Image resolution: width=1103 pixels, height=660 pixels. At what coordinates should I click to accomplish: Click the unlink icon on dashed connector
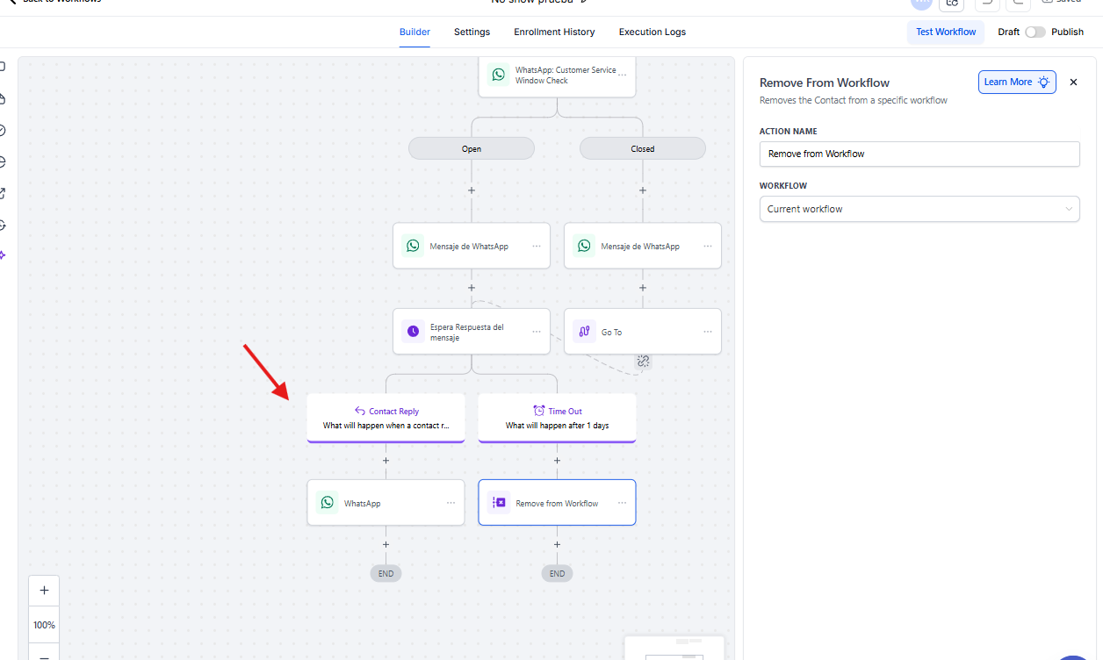point(643,361)
